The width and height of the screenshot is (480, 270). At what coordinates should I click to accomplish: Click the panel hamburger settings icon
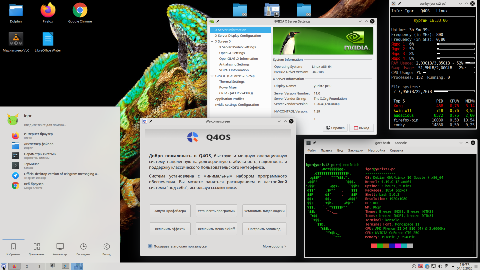click(x=476, y=266)
